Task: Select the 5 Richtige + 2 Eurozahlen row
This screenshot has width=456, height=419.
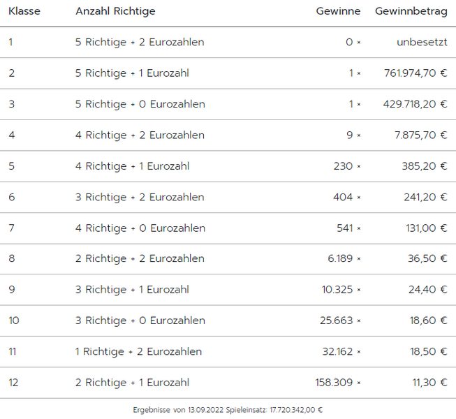Action: click(x=140, y=43)
